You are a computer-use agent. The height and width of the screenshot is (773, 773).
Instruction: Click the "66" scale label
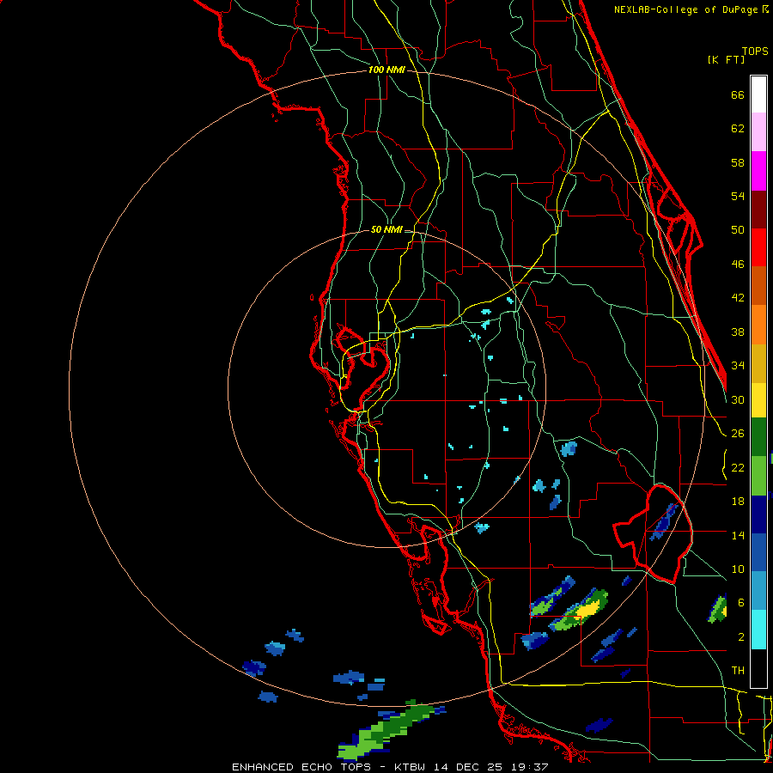pos(738,94)
